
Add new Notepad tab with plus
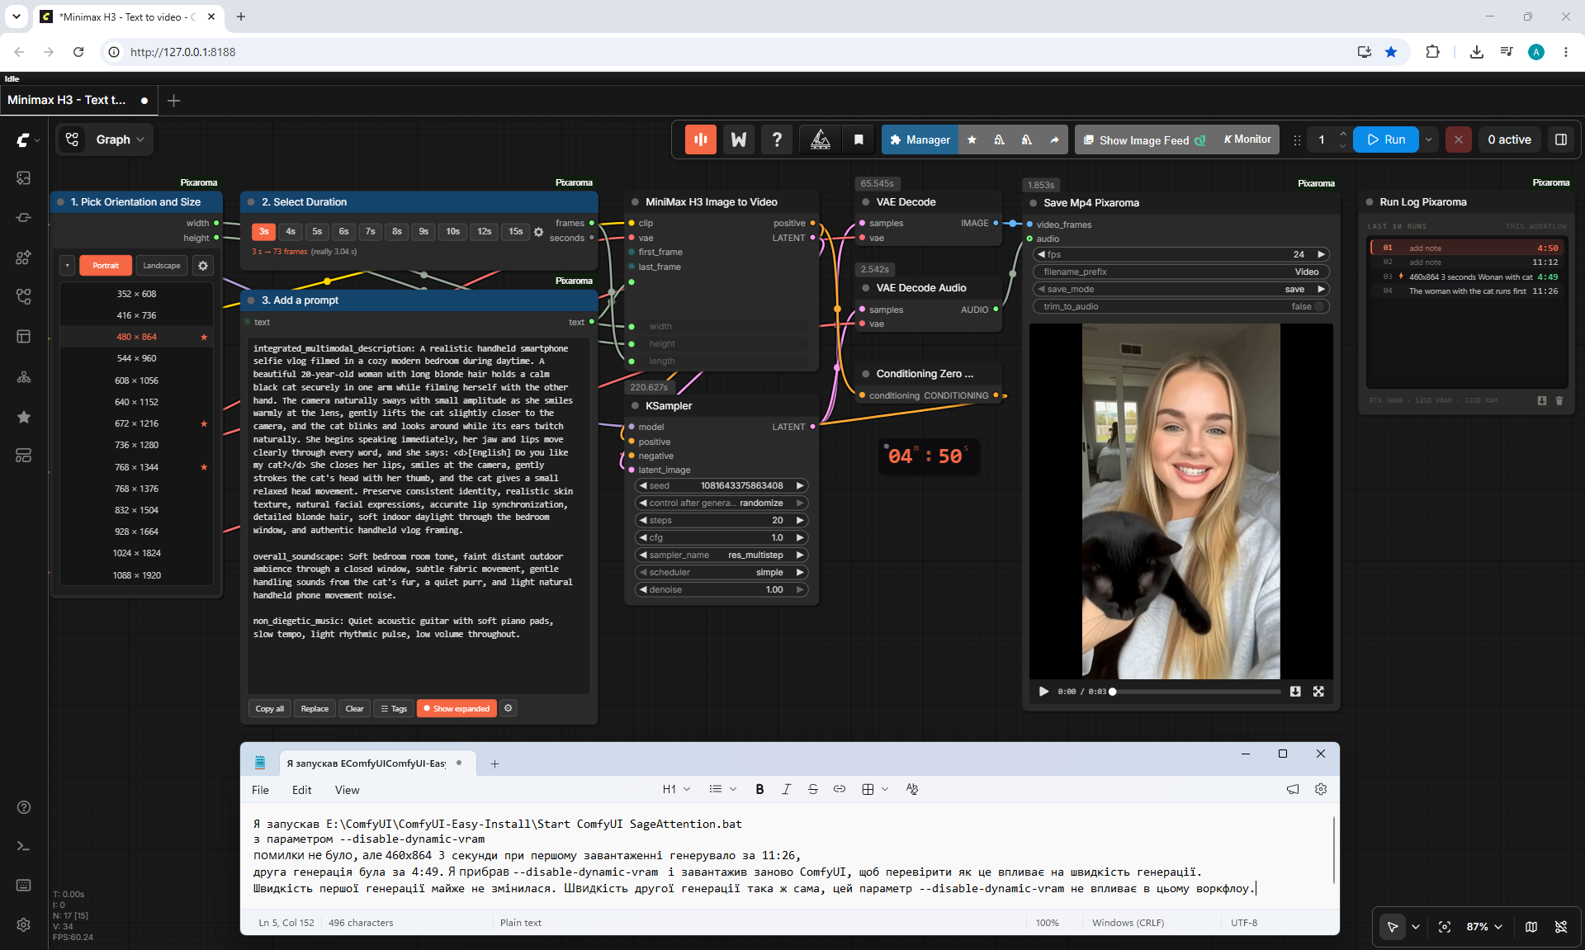coord(494,763)
